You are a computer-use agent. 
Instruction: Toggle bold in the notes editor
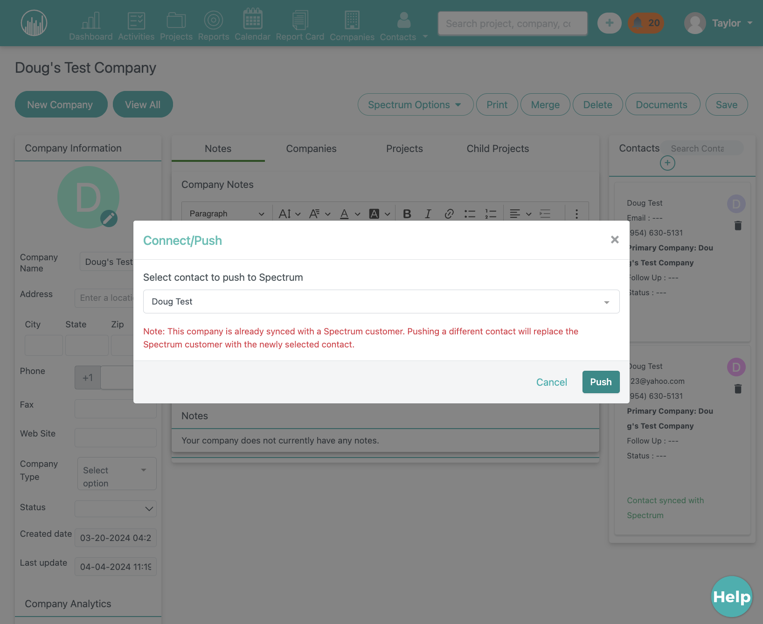407,214
